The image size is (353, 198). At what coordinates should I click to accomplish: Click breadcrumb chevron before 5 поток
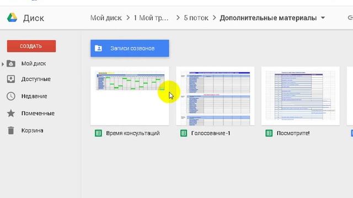coord(178,18)
